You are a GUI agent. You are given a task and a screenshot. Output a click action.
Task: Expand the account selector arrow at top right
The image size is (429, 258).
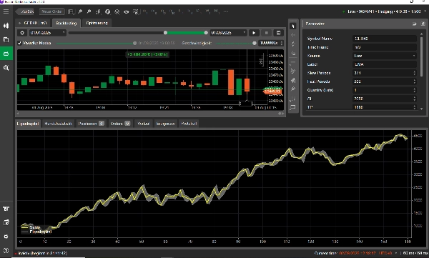click(x=425, y=11)
